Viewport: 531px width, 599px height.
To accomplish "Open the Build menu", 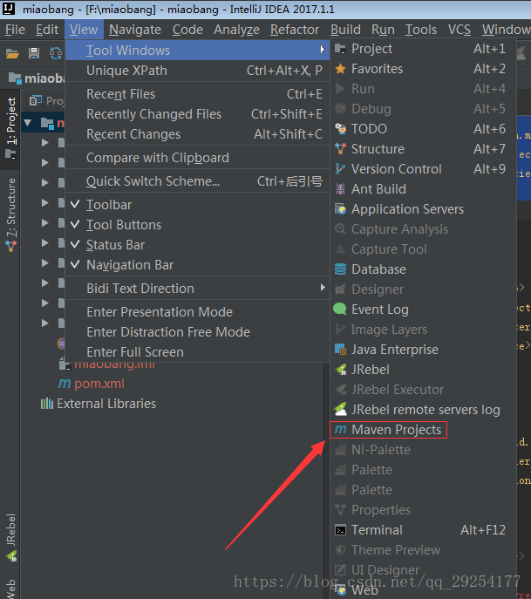I will (345, 30).
